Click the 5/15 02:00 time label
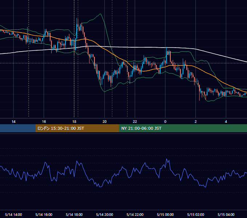 click(x=196, y=214)
